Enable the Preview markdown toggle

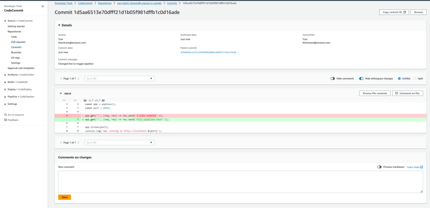point(379,167)
